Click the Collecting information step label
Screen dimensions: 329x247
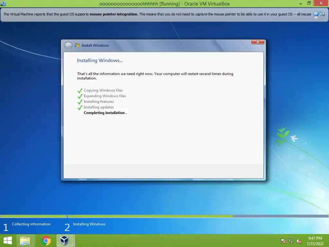[31, 224]
